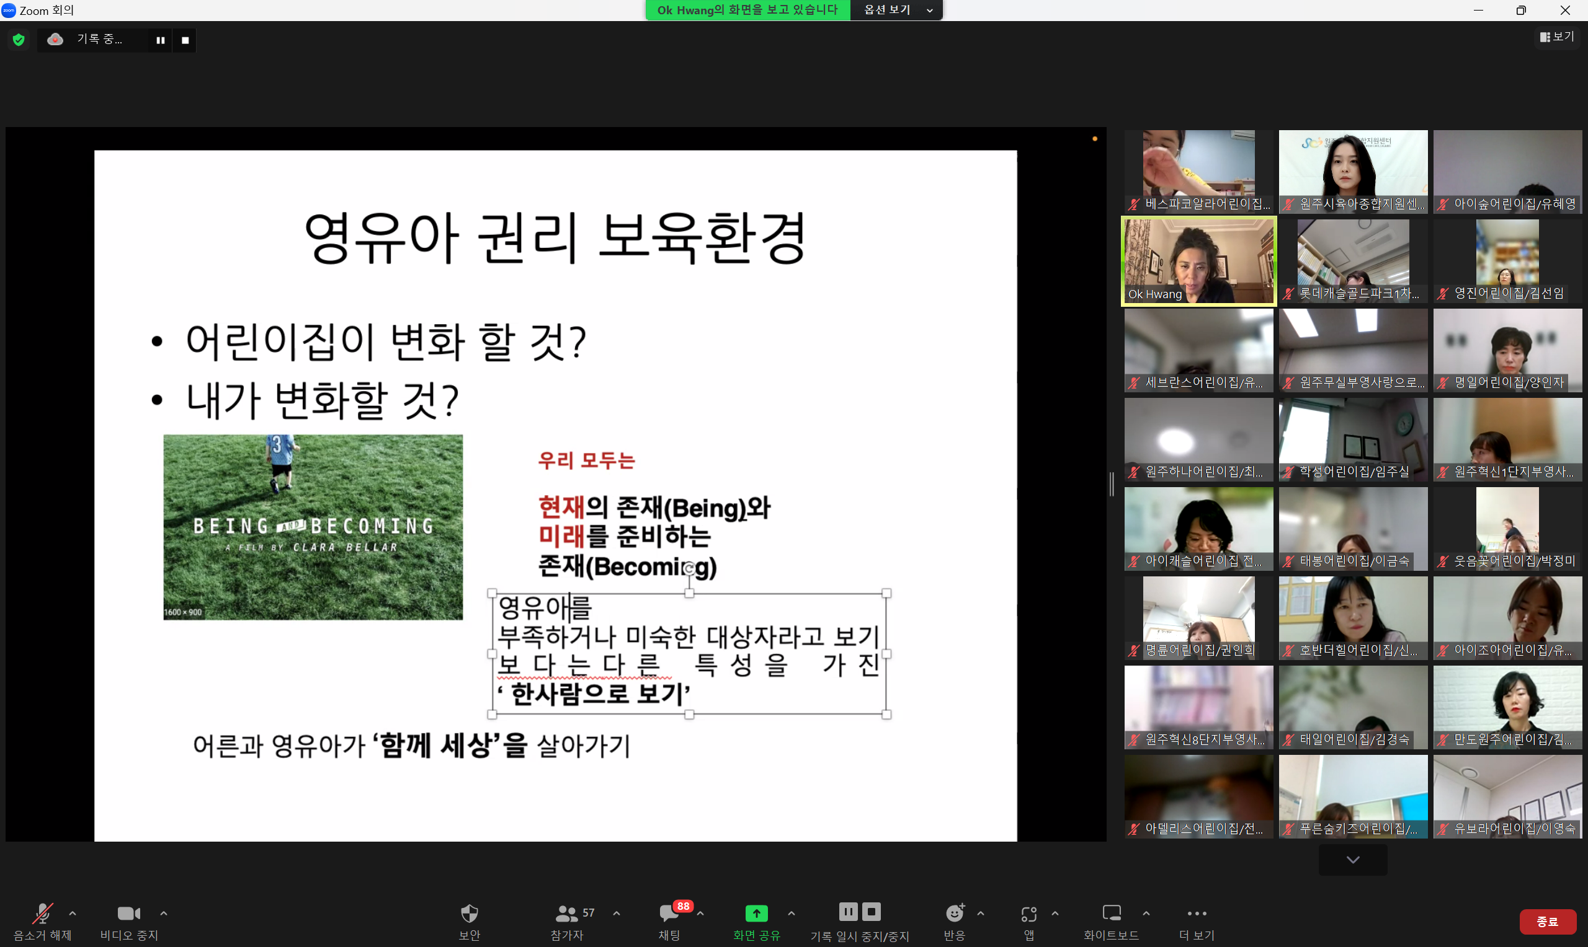
Task: Click the bullet 어린이집이 변화 할 것?
Action: tap(386, 341)
